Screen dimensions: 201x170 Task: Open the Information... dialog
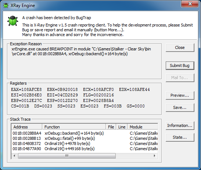click(180, 125)
